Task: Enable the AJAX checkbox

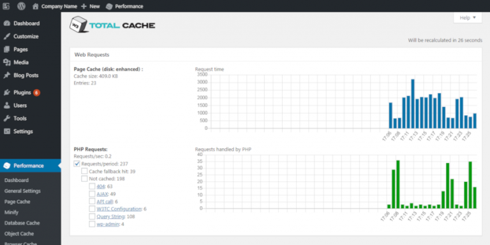Action: click(92, 194)
